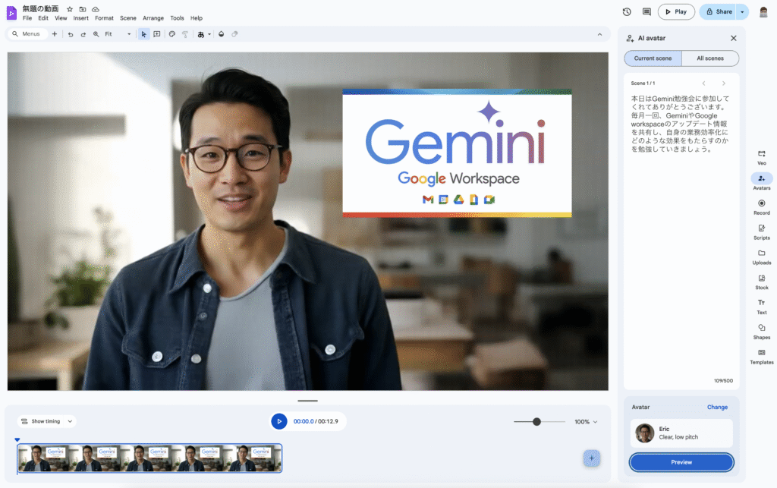The image size is (777, 488).
Task: Select the Current scene toggle
Action: point(653,58)
